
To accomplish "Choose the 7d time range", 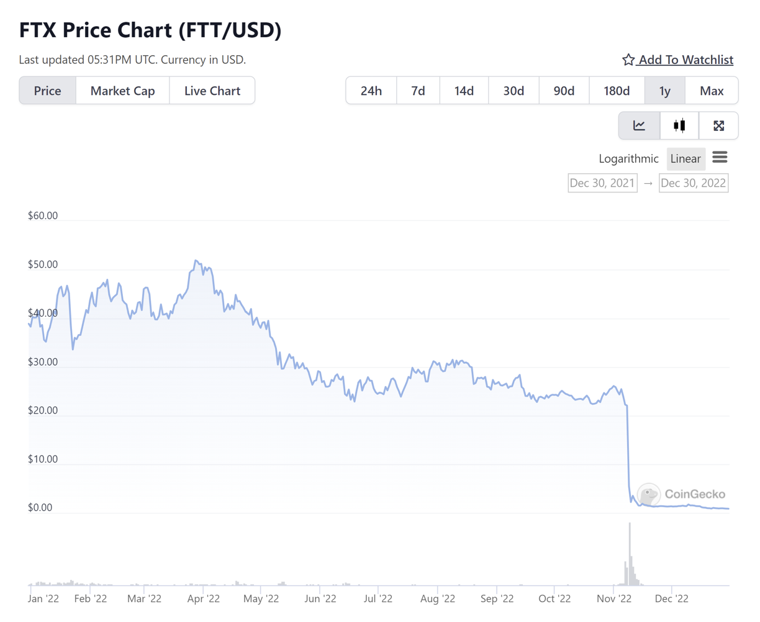I will [x=418, y=91].
